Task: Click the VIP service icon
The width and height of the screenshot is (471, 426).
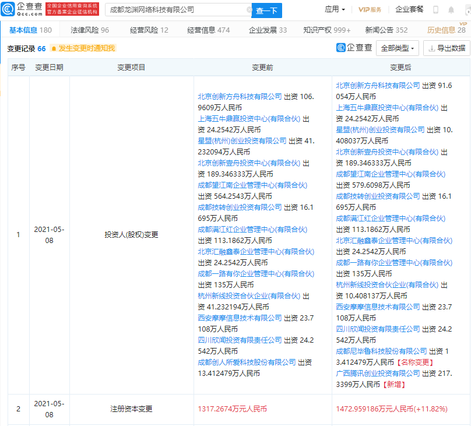Action: click(370, 10)
